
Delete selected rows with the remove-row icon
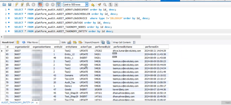coord(80,42)
